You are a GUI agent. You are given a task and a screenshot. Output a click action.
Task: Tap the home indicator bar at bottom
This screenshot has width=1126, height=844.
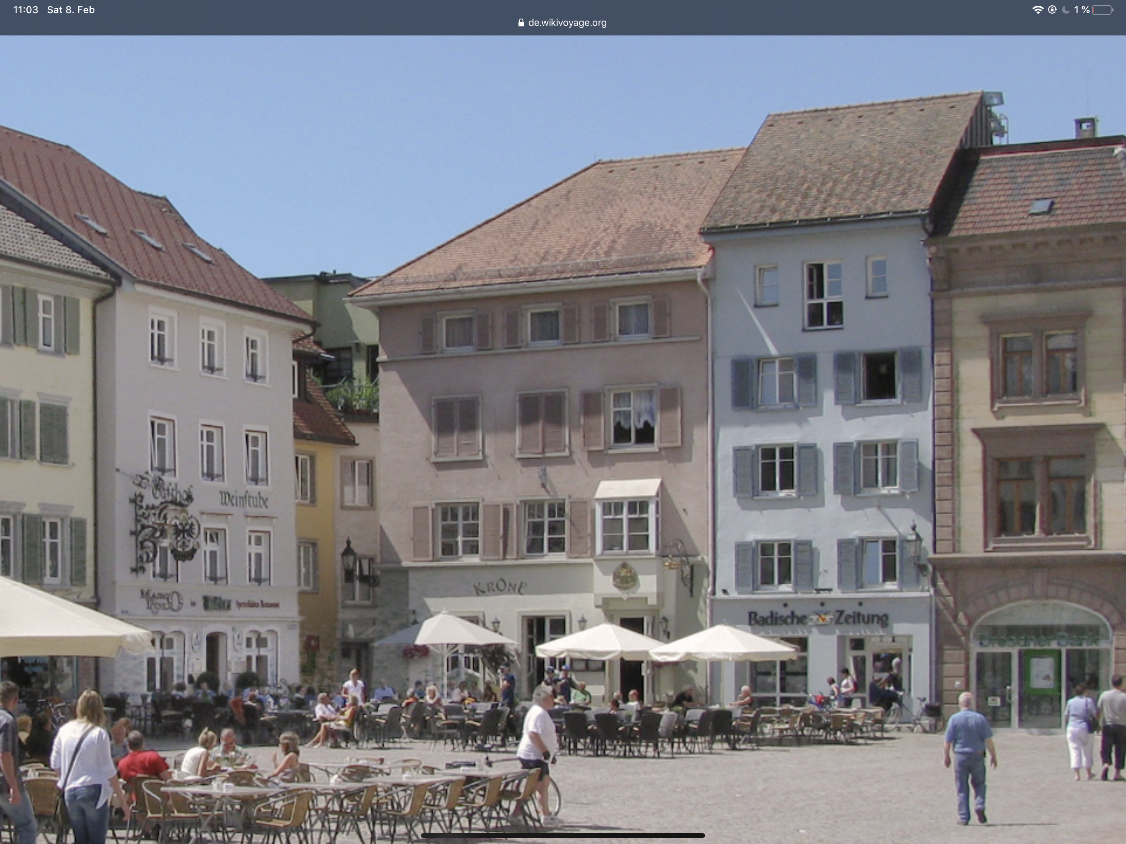pos(563,835)
